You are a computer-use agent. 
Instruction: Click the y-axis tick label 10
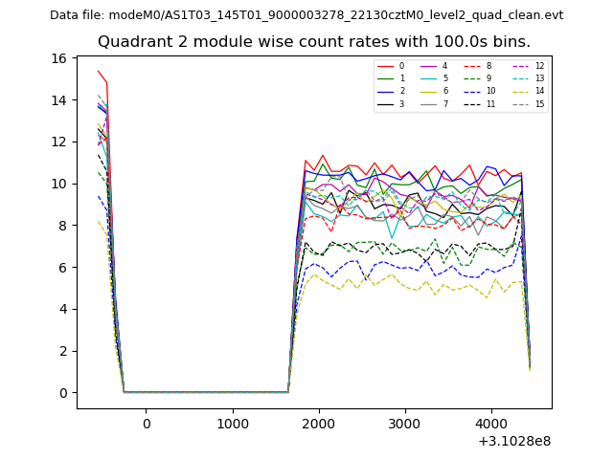[x=59, y=184]
